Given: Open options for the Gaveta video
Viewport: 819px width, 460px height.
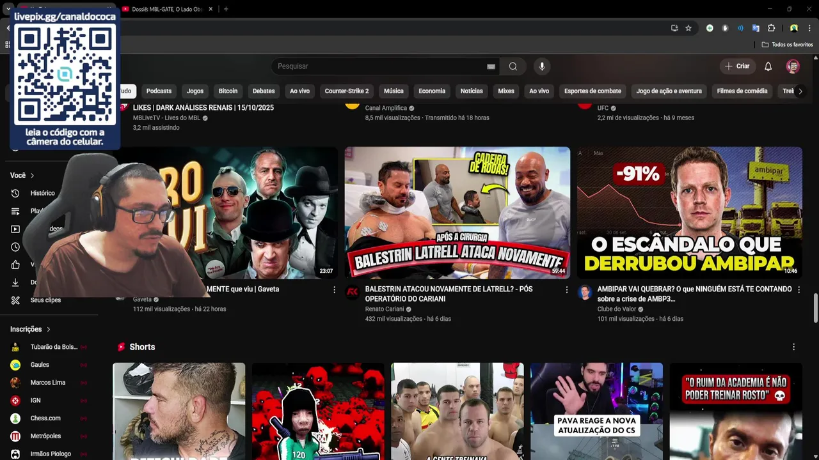Looking at the screenshot, I should click(334, 289).
